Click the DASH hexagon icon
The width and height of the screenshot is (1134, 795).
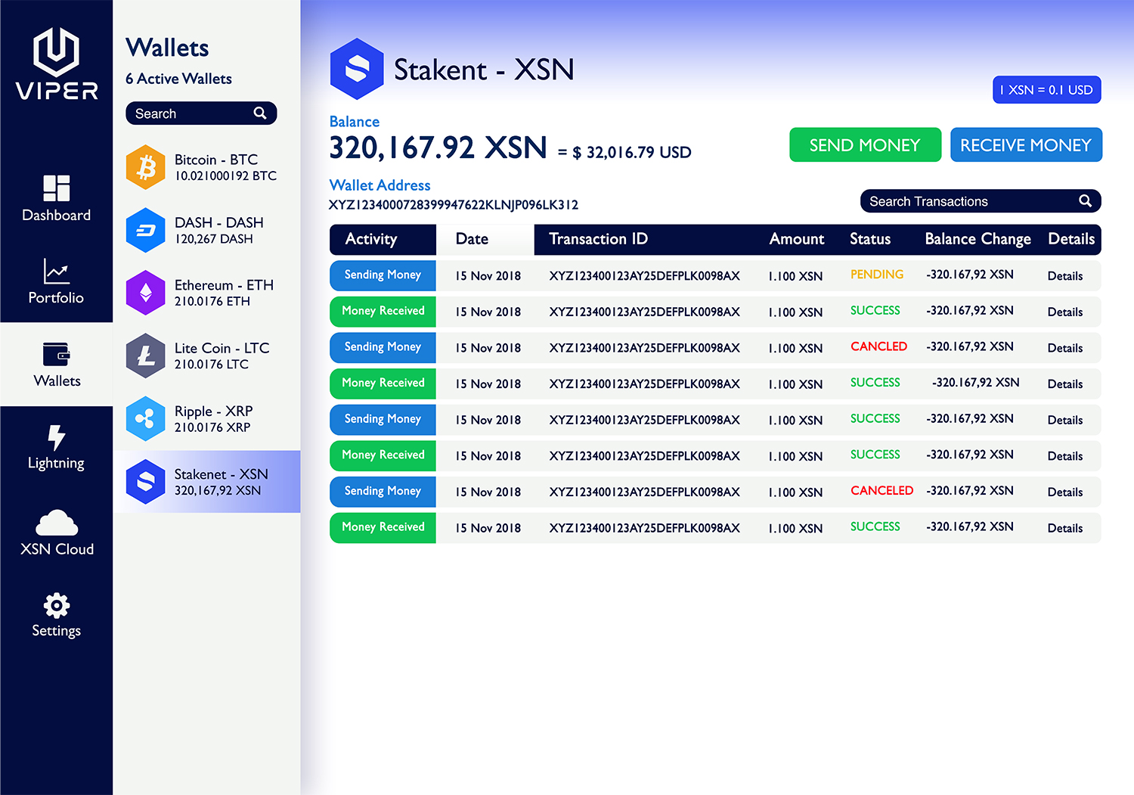click(x=145, y=230)
